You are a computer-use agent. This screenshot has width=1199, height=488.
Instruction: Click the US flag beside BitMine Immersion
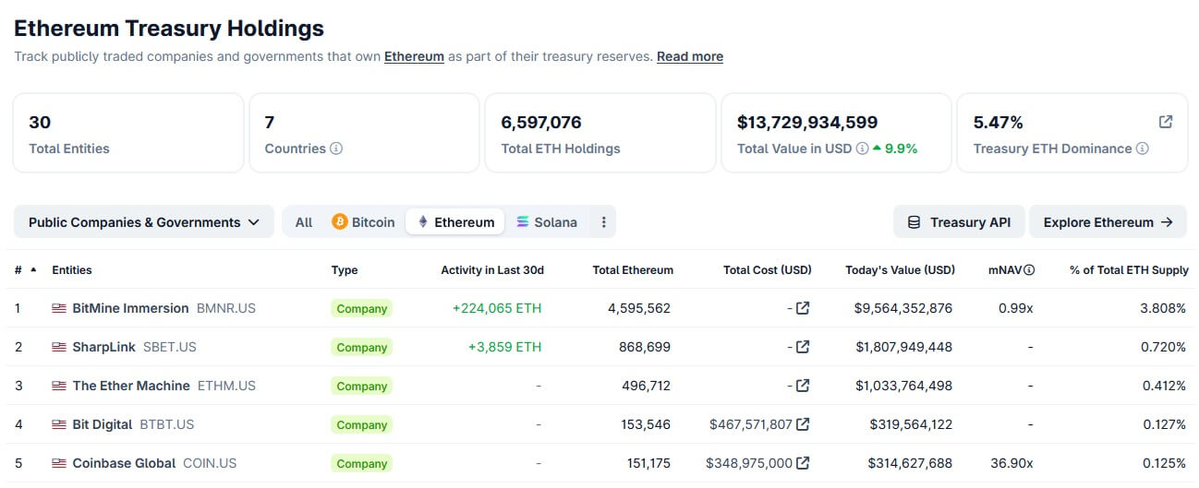59,308
